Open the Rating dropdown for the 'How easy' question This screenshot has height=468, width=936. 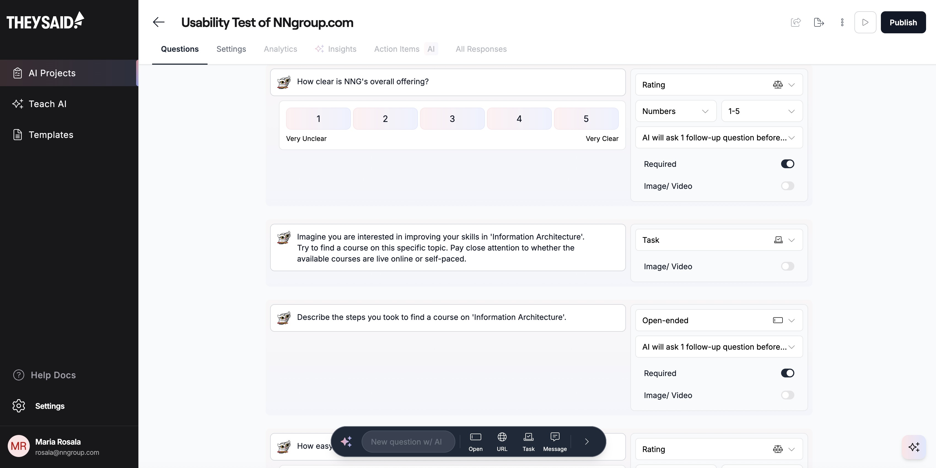(x=719, y=449)
